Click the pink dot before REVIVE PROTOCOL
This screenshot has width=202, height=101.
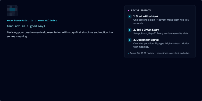(x=129, y=10)
